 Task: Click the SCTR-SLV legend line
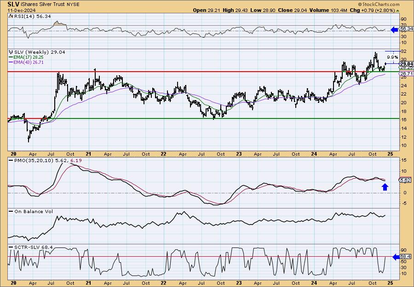pyautogui.click(x=11, y=247)
